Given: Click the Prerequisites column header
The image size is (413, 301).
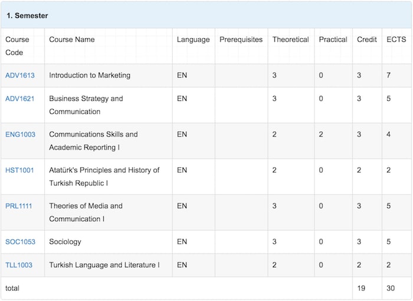Looking at the screenshot, I should tap(241, 40).
